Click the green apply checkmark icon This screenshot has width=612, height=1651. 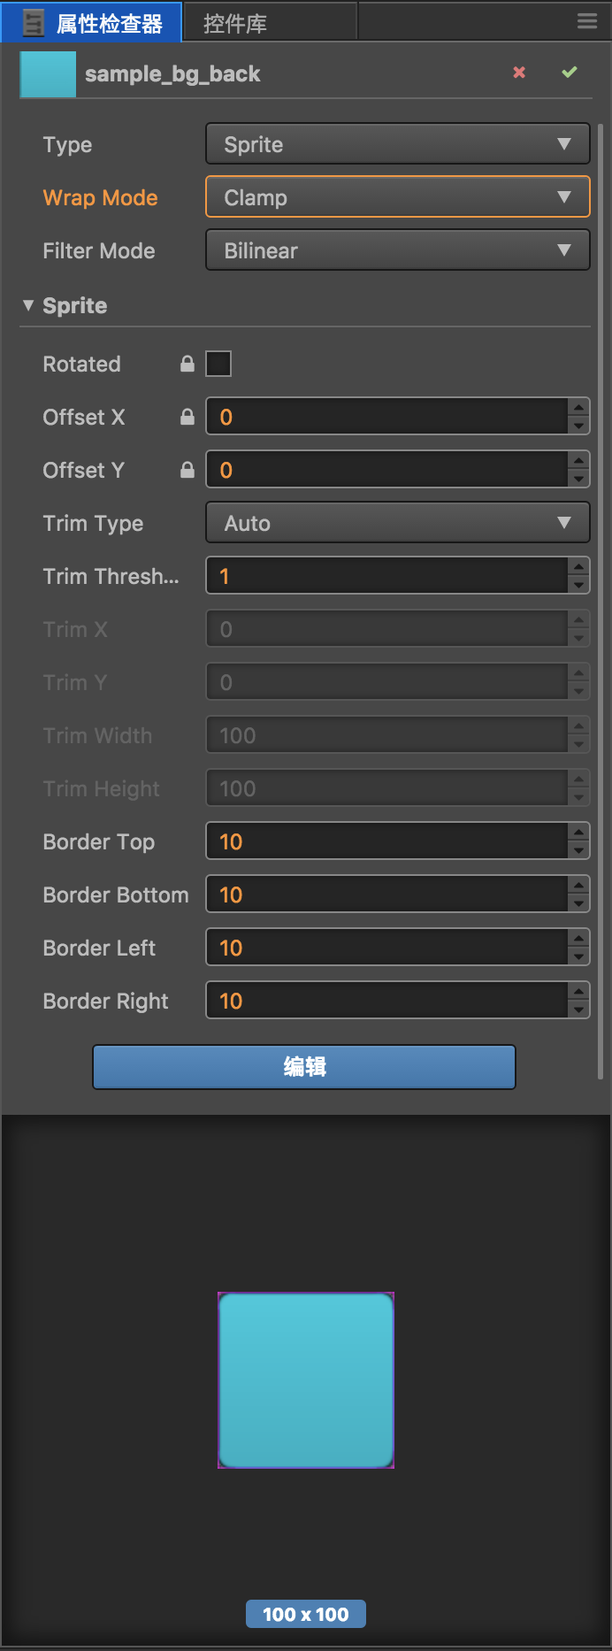pos(570,72)
